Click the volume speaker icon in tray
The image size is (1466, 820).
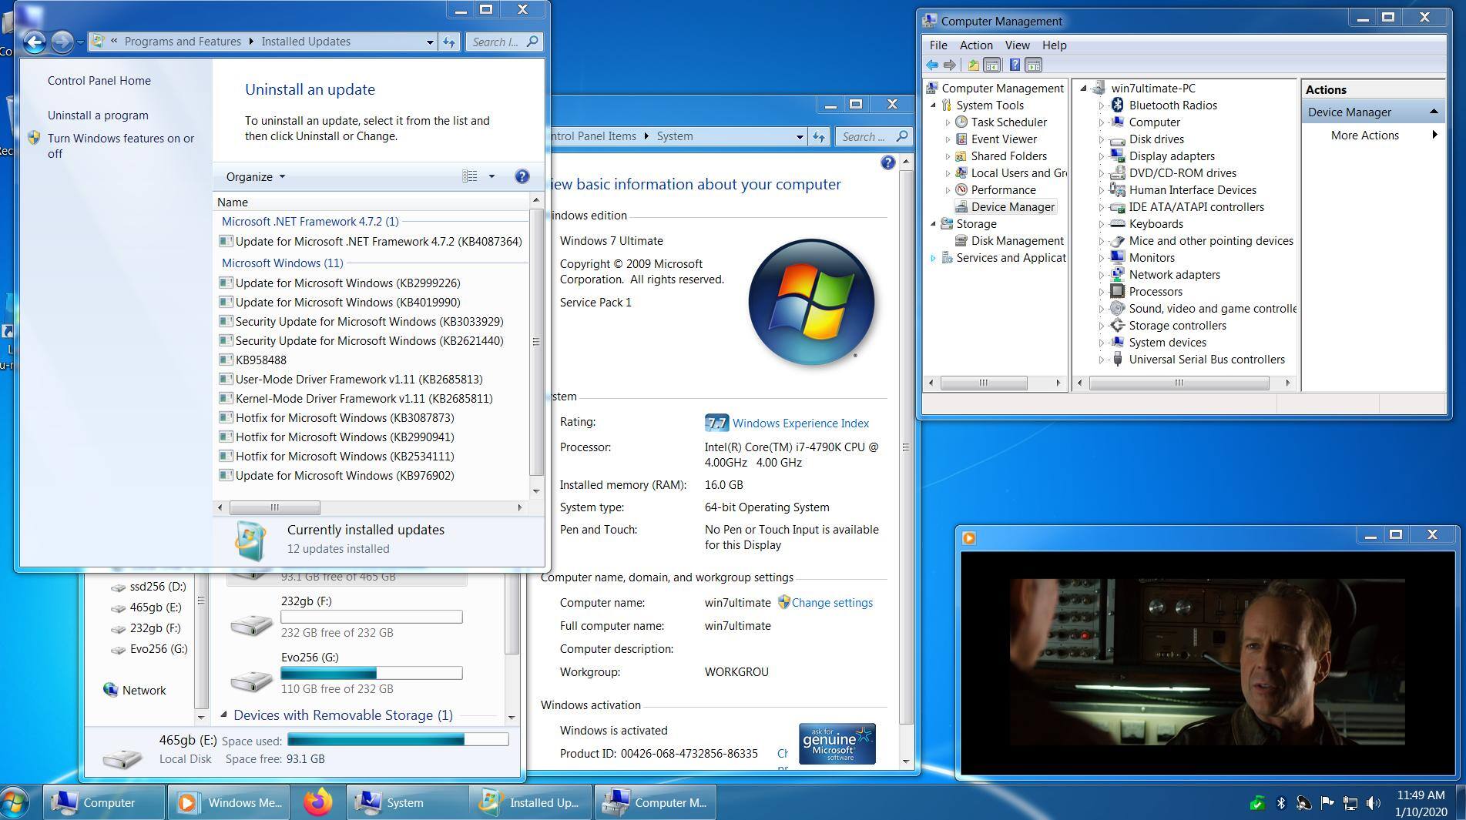click(x=1373, y=803)
